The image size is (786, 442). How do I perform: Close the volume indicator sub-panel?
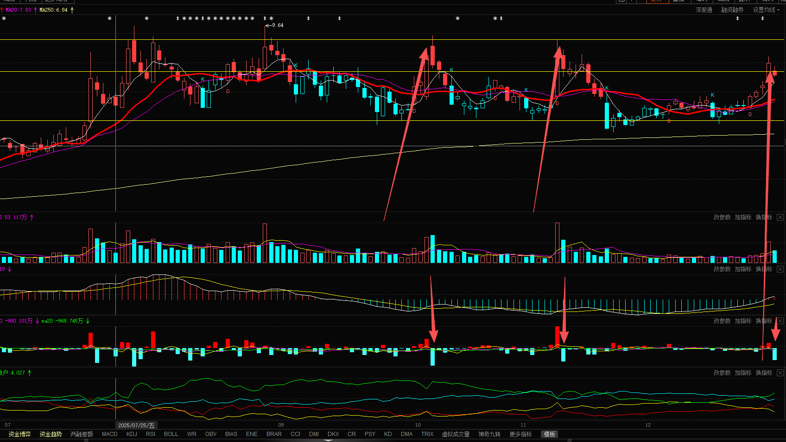pos(780,217)
